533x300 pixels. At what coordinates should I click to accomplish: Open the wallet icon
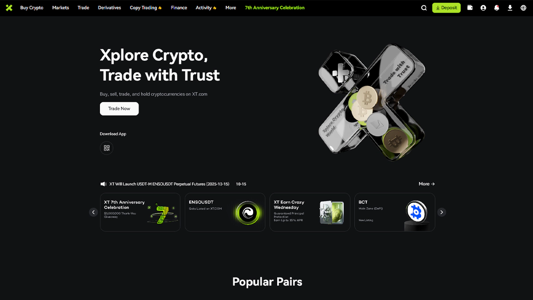coord(470,8)
